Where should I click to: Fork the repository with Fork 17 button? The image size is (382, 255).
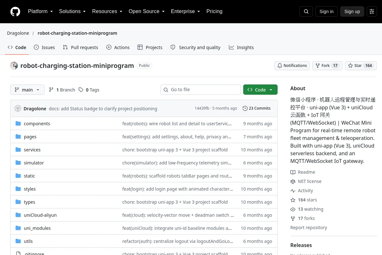[x=327, y=66]
